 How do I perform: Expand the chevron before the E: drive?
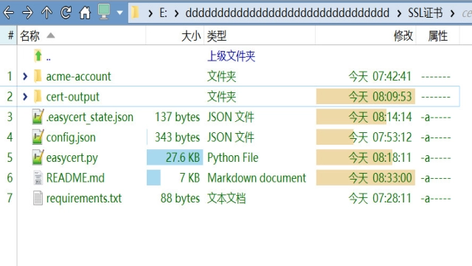coord(150,13)
